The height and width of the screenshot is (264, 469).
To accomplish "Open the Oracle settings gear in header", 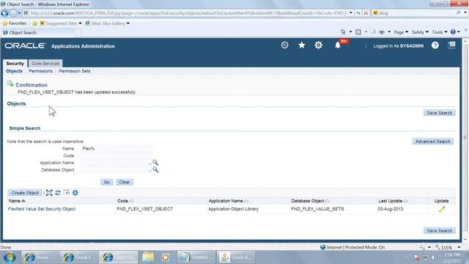I will (319, 45).
